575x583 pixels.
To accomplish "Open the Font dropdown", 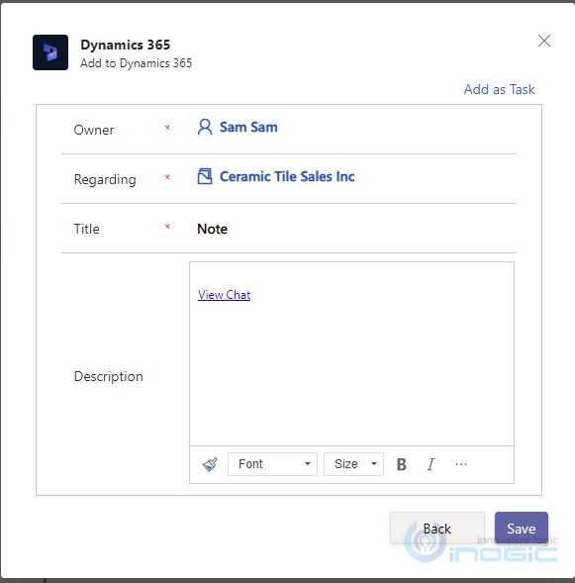I will [x=272, y=464].
